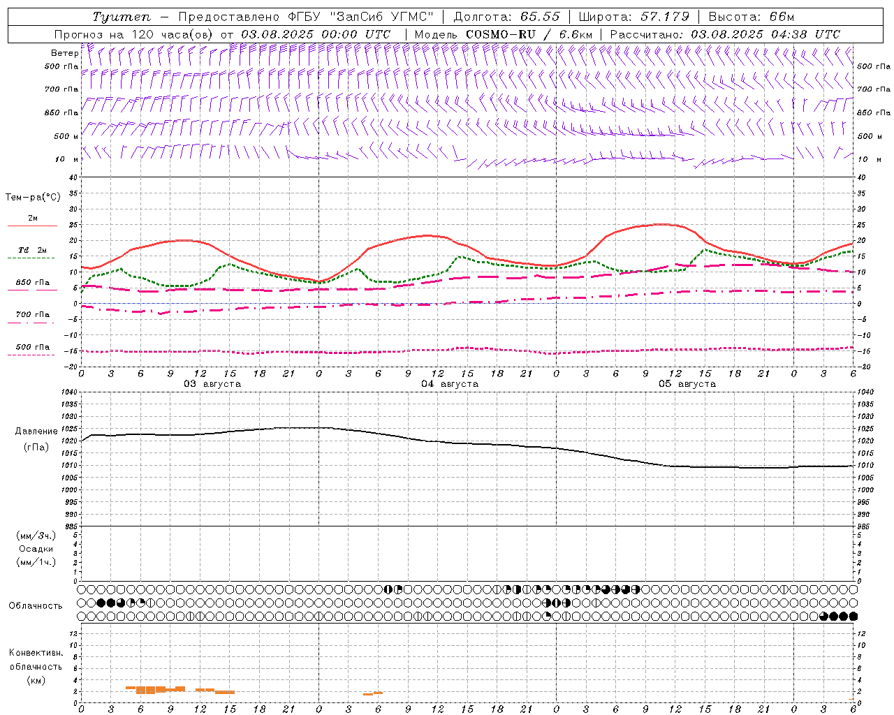Click the Облачность row label
The width and height of the screenshot is (894, 715).
[x=36, y=606]
